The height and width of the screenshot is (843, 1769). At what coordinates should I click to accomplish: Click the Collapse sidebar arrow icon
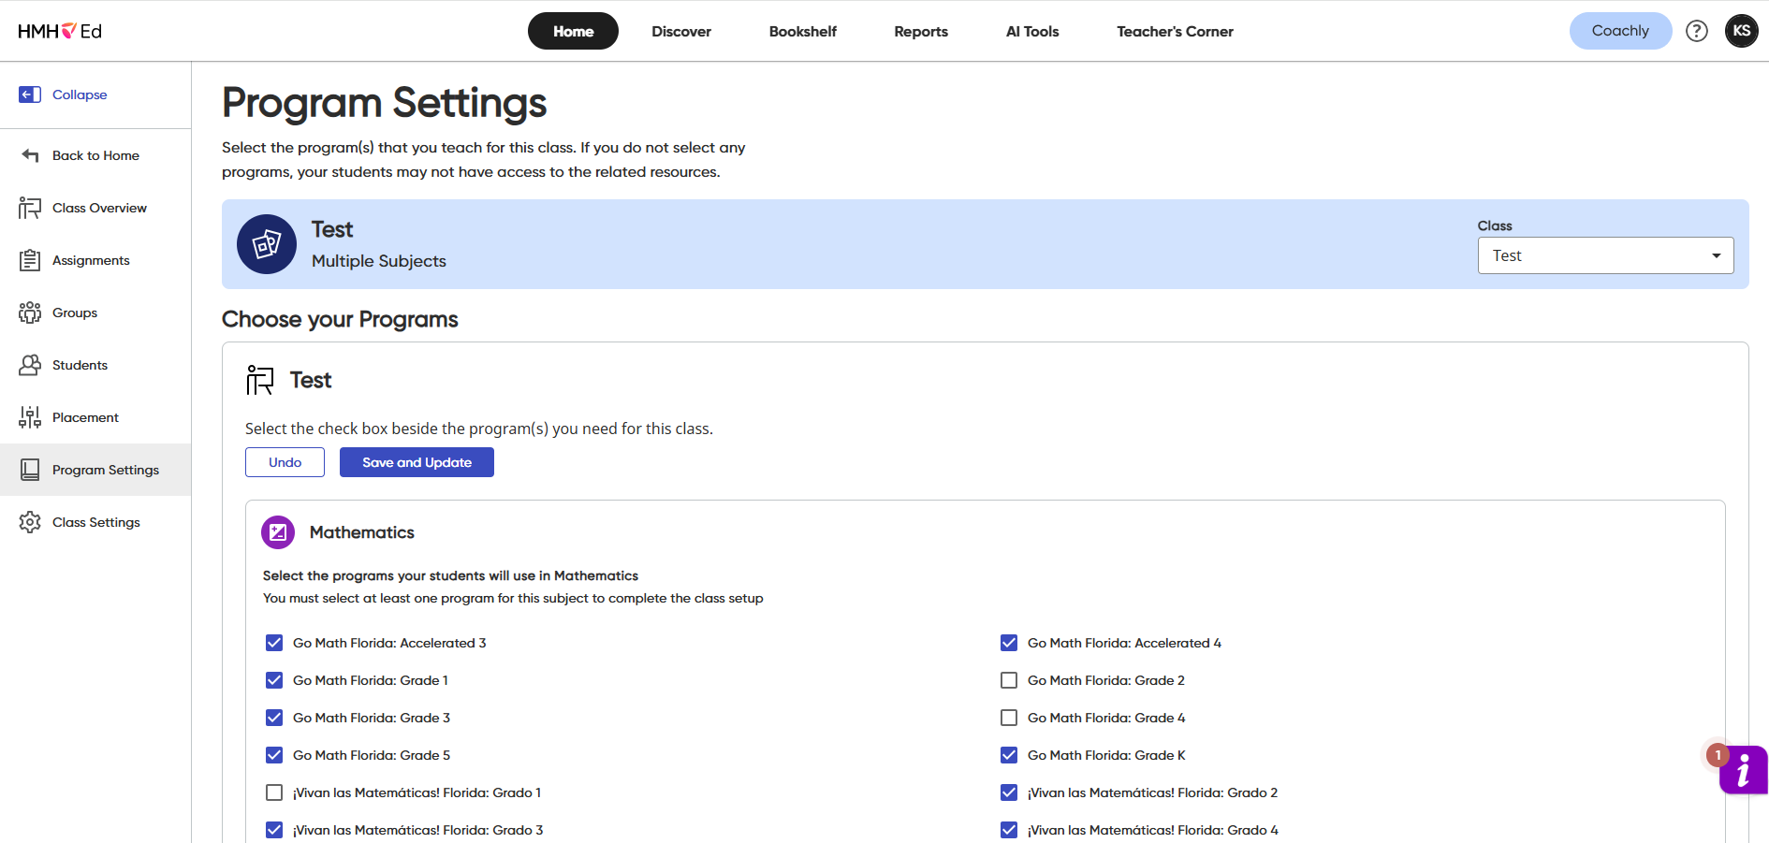(30, 94)
